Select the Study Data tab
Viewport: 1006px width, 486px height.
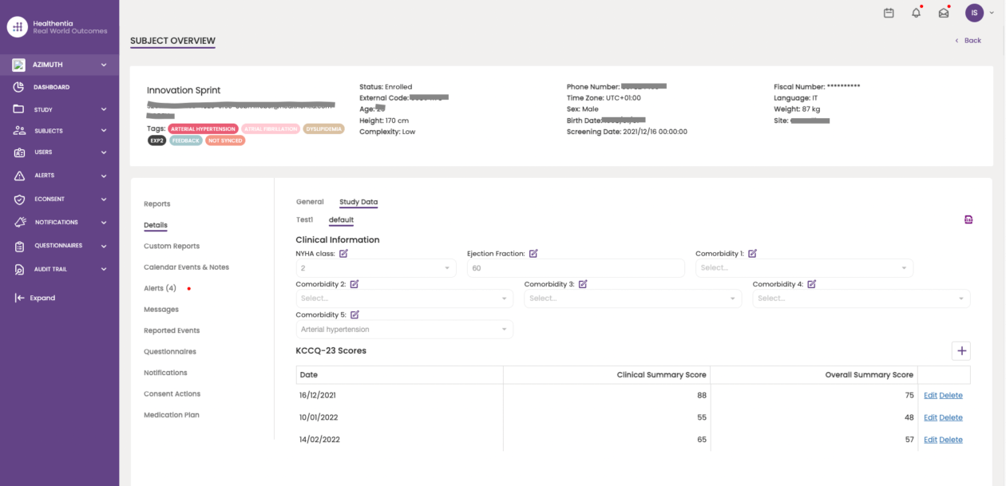pyautogui.click(x=358, y=202)
